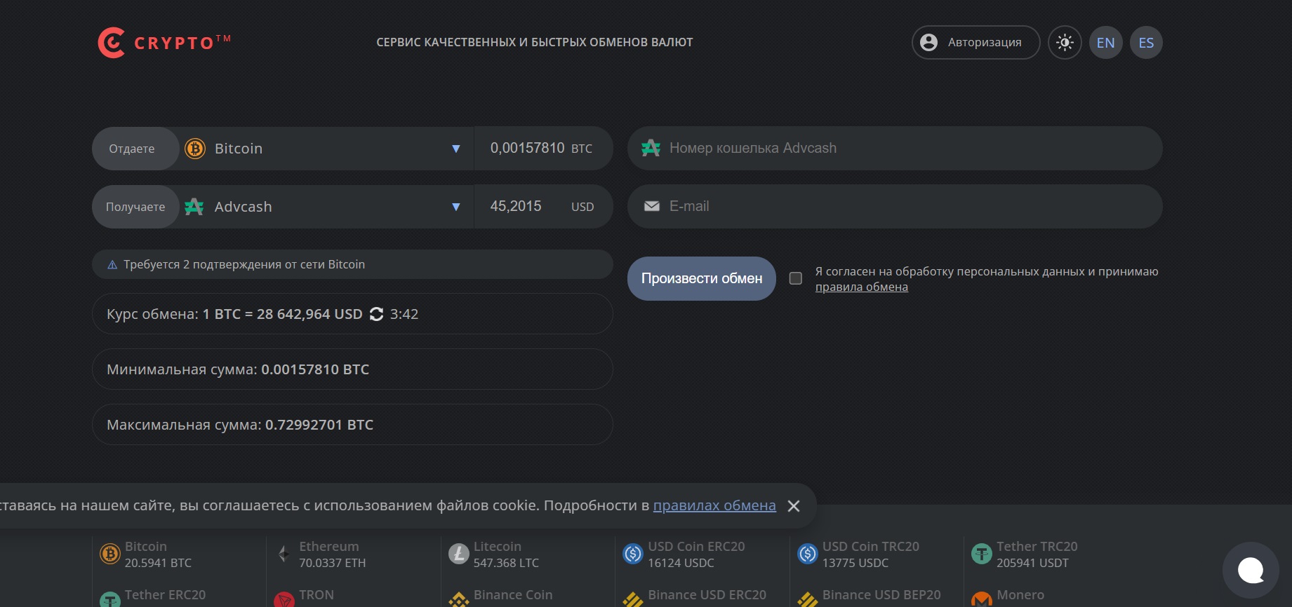Image resolution: width=1292 pixels, height=607 pixels.
Task: Click the Advcash icon in Получаете row
Action: [194, 207]
